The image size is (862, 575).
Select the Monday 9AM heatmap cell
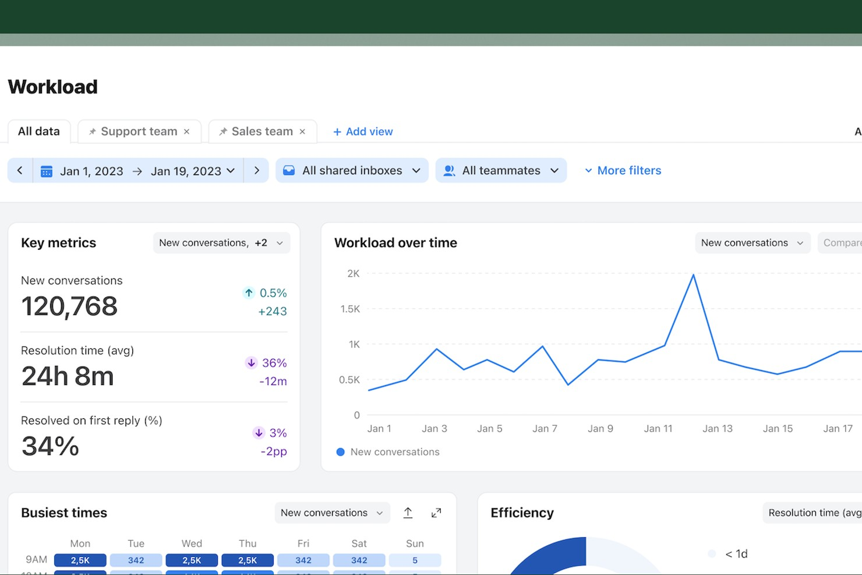click(x=80, y=560)
